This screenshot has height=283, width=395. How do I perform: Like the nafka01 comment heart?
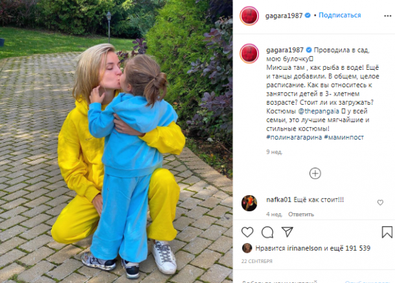(x=380, y=202)
